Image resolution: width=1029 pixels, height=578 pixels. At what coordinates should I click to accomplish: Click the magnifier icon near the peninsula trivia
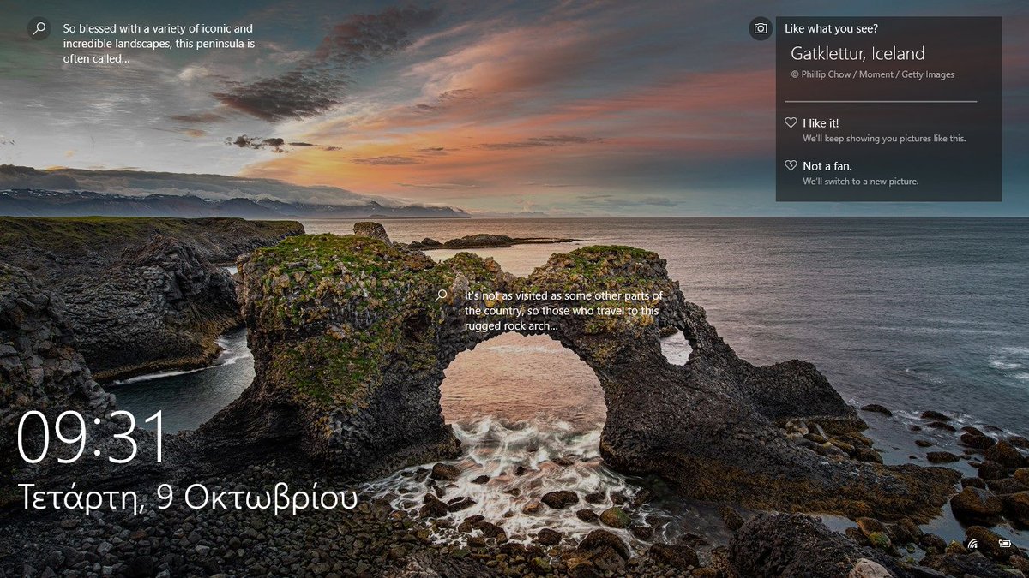tap(39, 28)
